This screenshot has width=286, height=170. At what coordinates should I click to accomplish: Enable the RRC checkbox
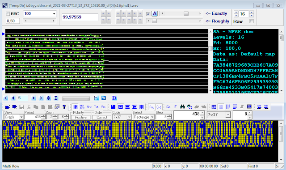(x=8, y=14)
